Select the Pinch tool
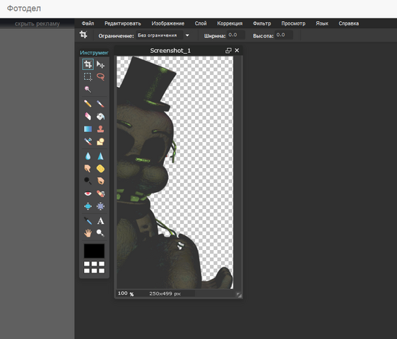The image size is (397, 339). [100, 206]
